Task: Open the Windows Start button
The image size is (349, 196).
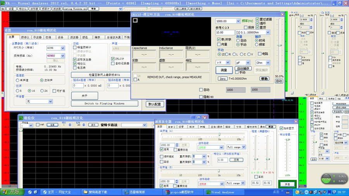Action: 10,192
